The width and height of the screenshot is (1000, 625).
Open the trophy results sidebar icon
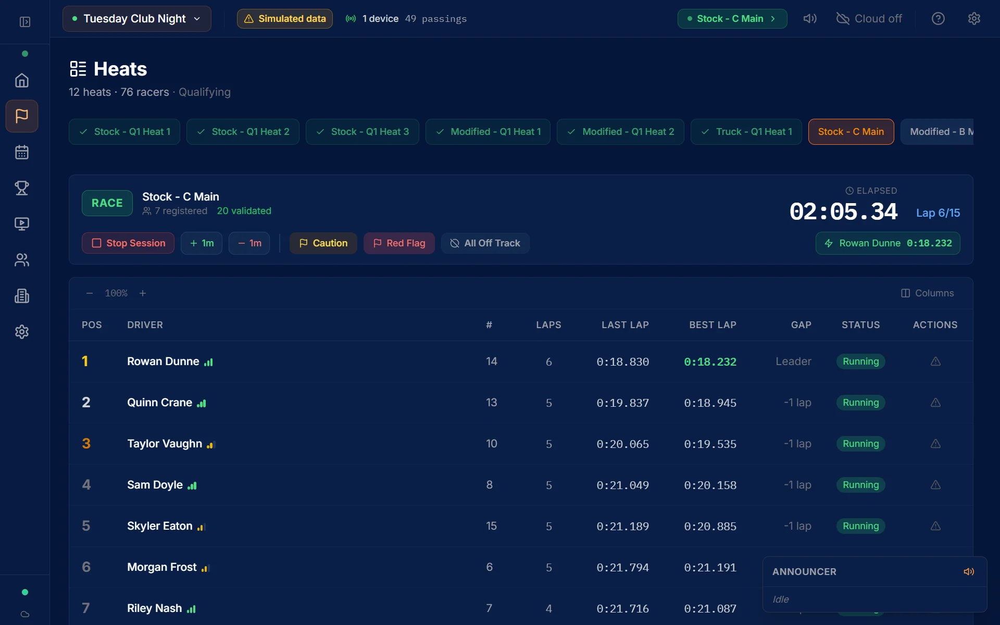coord(22,188)
